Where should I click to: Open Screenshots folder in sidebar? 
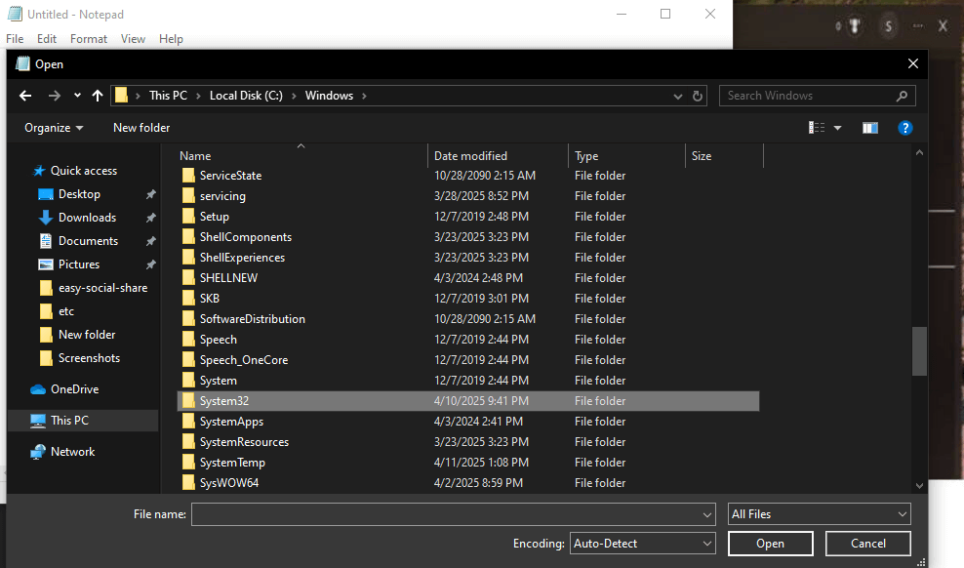point(89,357)
